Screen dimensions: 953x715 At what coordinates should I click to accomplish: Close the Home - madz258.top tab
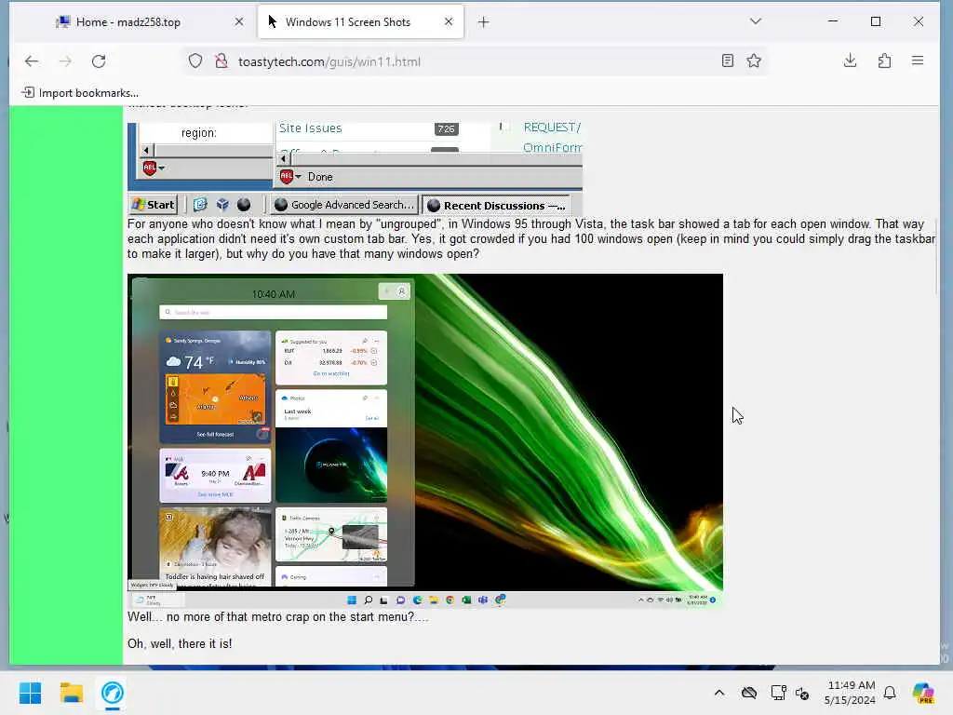point(239,22)
